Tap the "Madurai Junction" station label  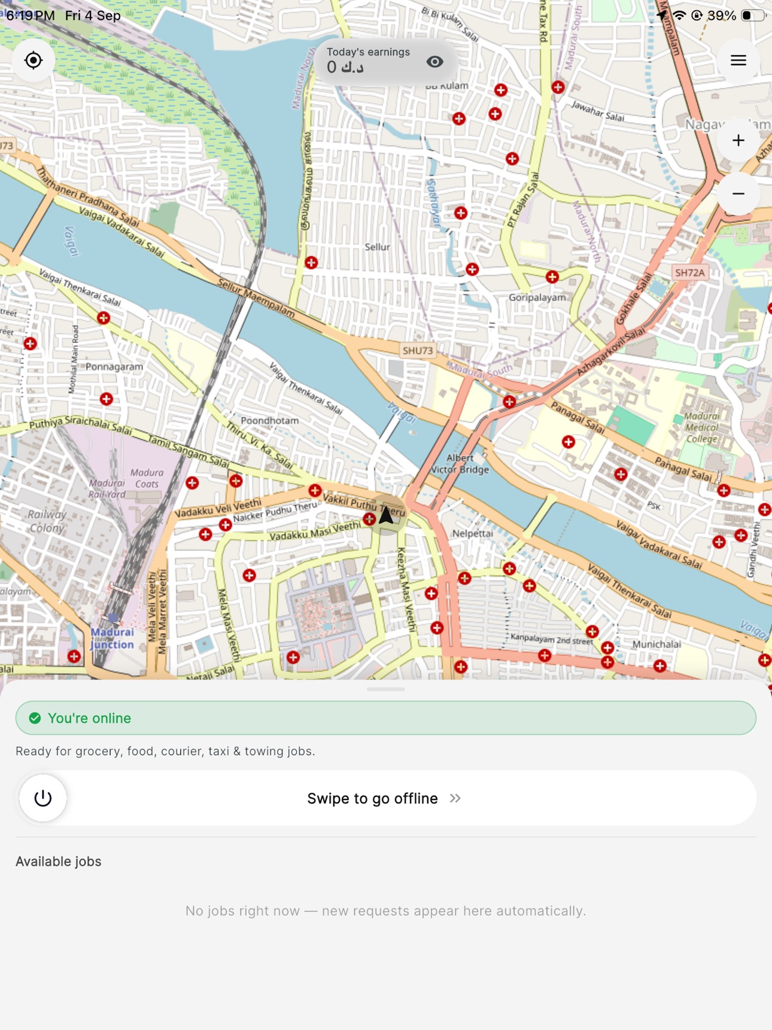tap(113, 639)
